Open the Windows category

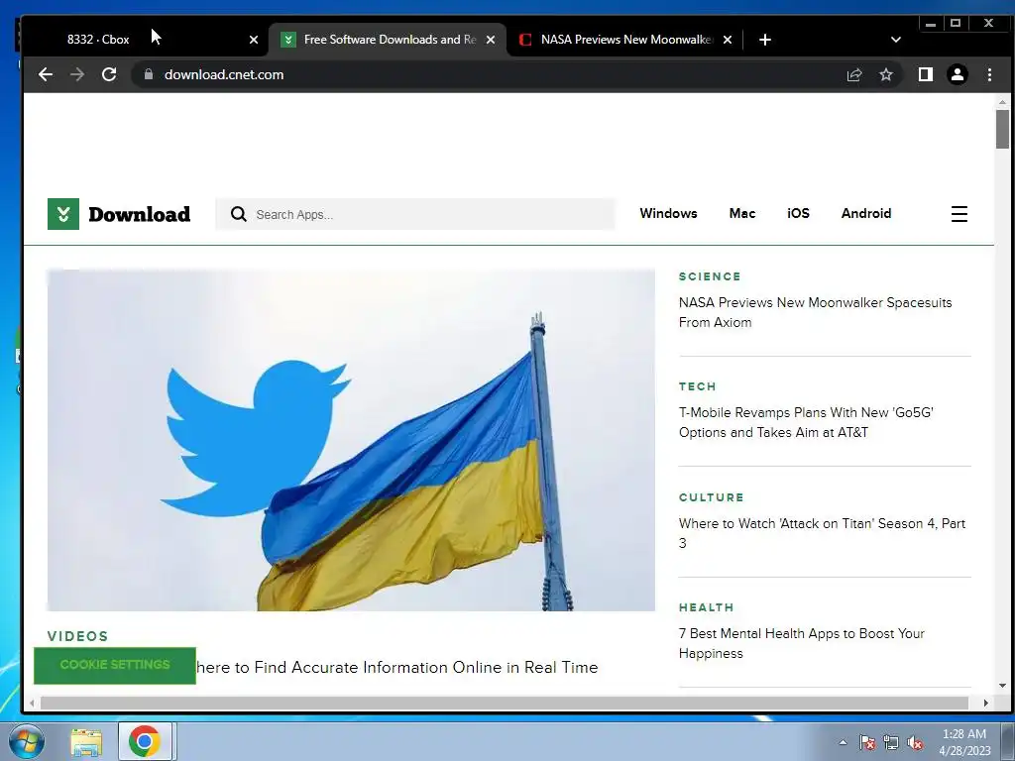tap(668, 214)
